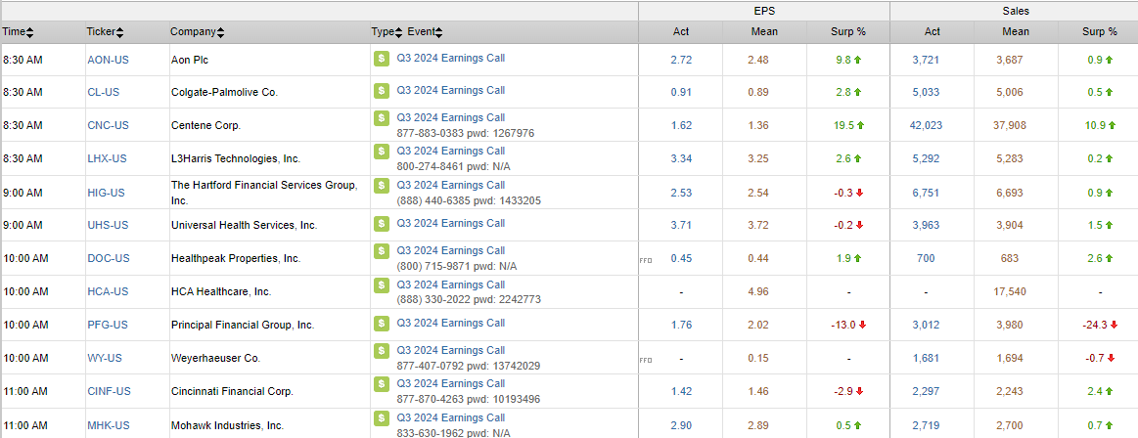Viewport: 1138px width, 438px height.
Task: Click the EPS group header
Action: pyautogui.click(x=764, y=12)
